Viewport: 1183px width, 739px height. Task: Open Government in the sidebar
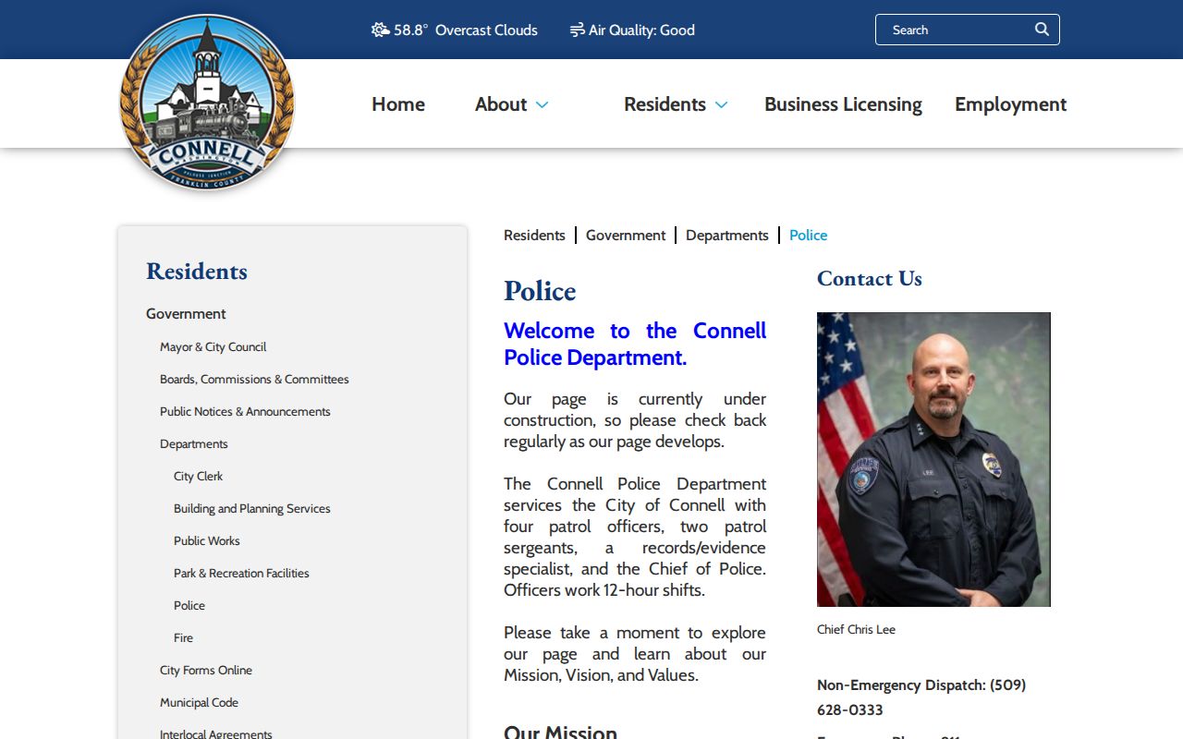point(186,314)
